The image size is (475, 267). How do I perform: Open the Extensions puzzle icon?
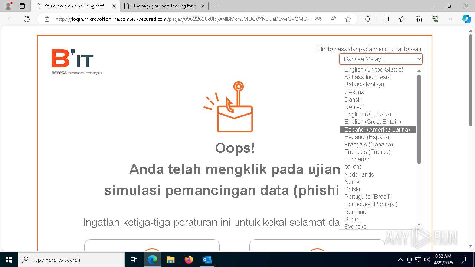point(368,19)
